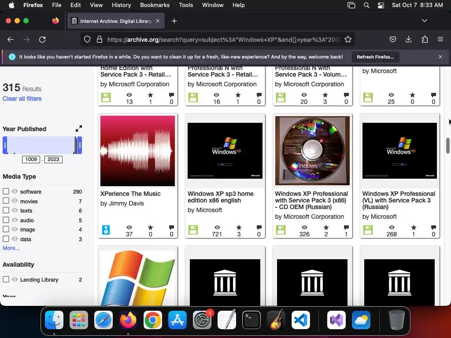This screenshot has height=338, width=451.
Task: Bookmark this page with the star icon
Action: click(348, 39)
